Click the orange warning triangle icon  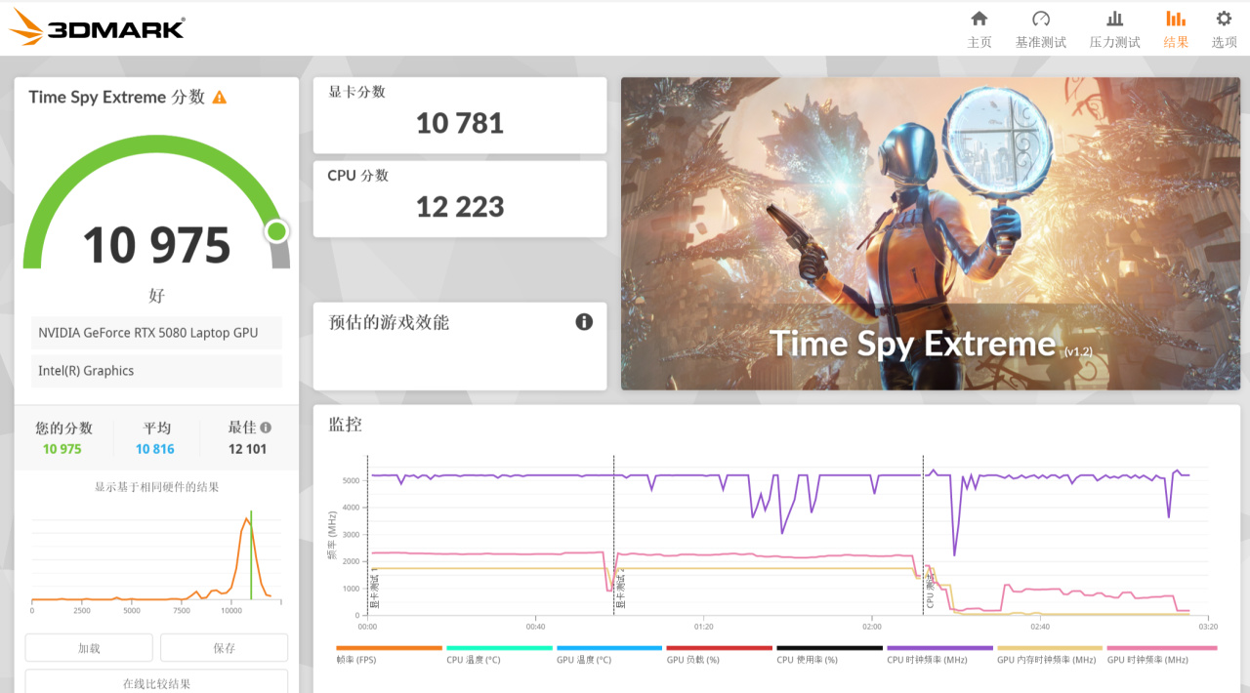220,98
